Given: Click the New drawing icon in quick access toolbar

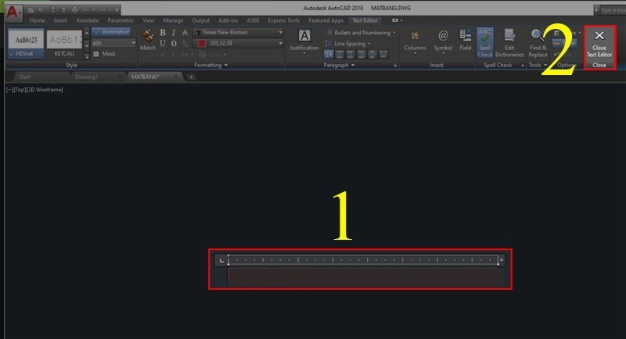Looking at the screenshot, I should [x=31, y=9].
